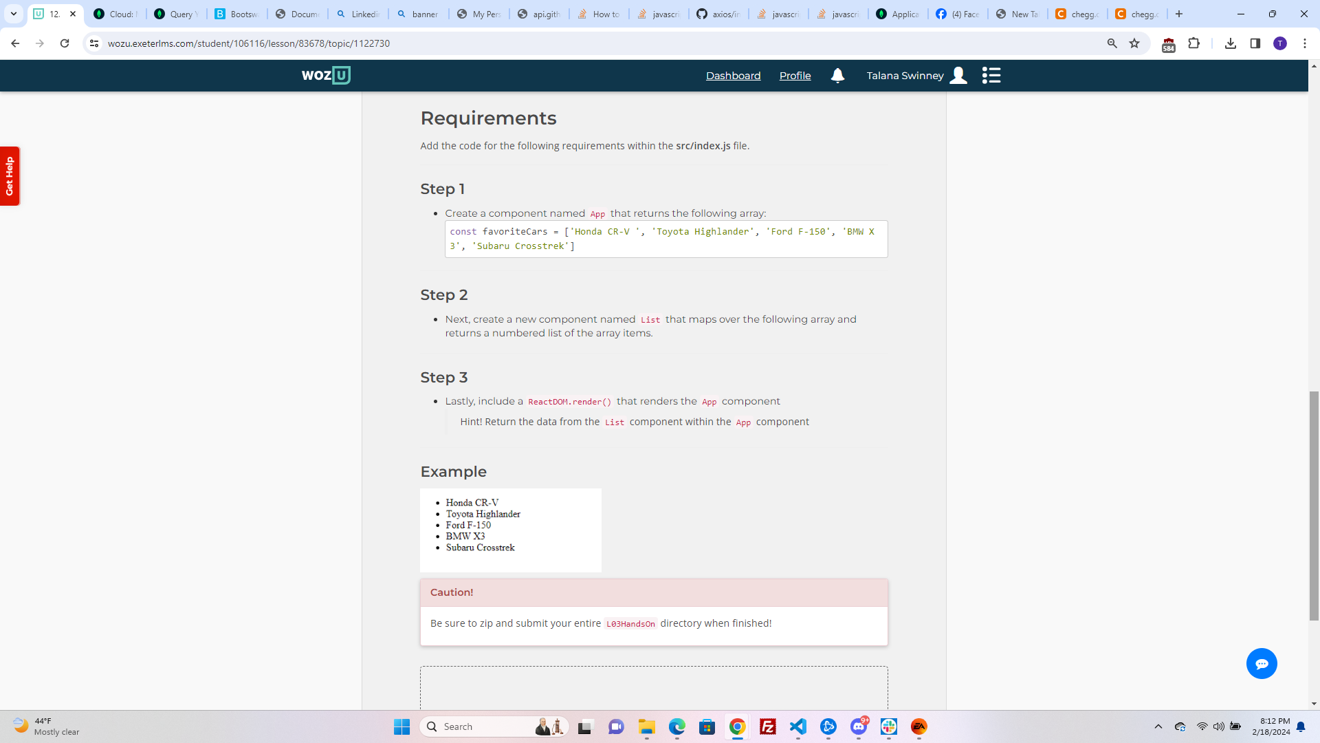Image resolution: width=1320 pixels, height=743 pixels.
Task: Click the Windows Start menu button
Action: coord(401,726)
